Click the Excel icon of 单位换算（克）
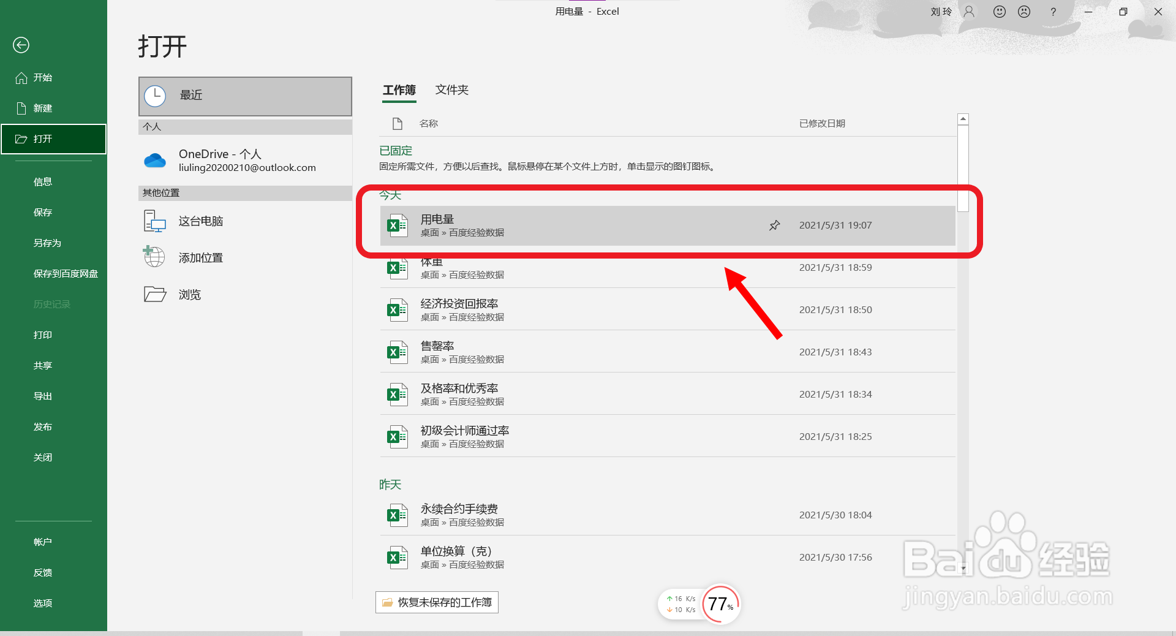1176x636 pixels. [x=397, y=558]
